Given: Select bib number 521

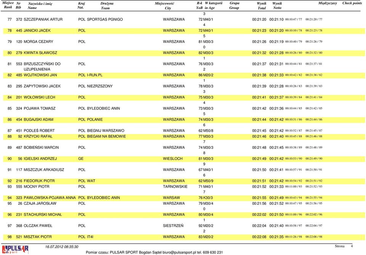Looking at the screenshot, I should (19, 237).
